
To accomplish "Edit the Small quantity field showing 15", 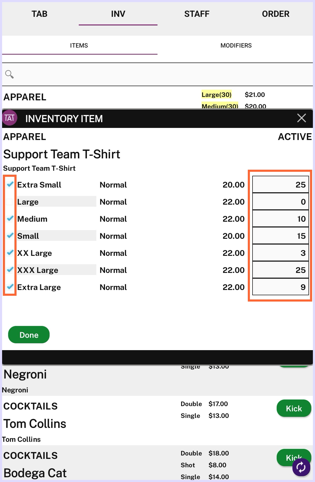I will pyautogui.click(x=280, y=236).
